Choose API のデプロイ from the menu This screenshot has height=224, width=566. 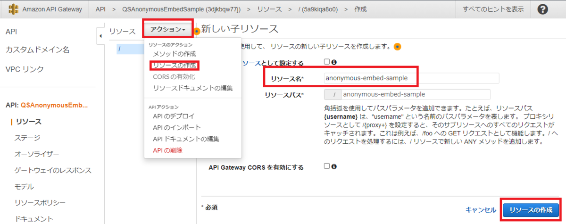tap(173, 116)
